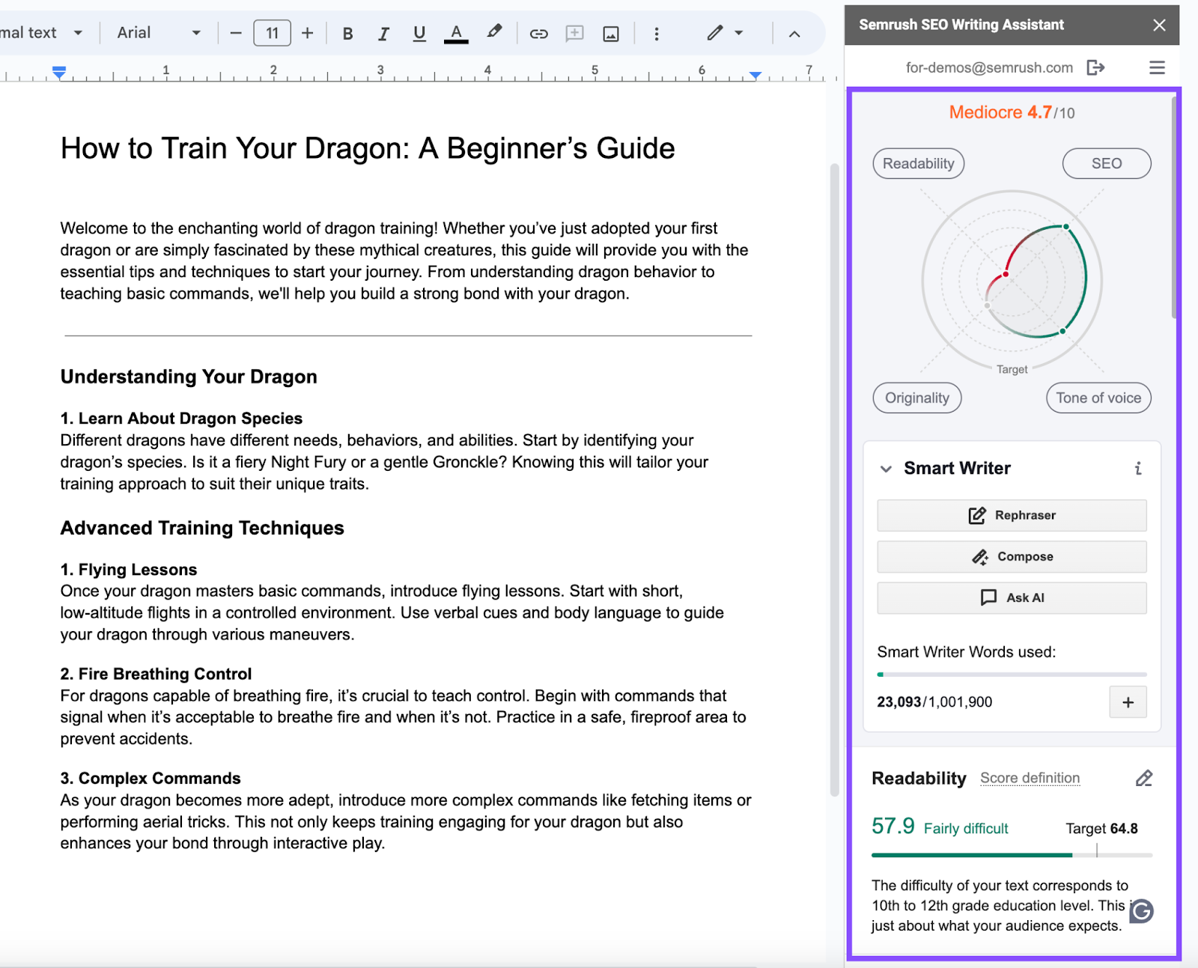
Task: Click the '3. Complex Commands' subheading
Action: [x=150, y=779]
